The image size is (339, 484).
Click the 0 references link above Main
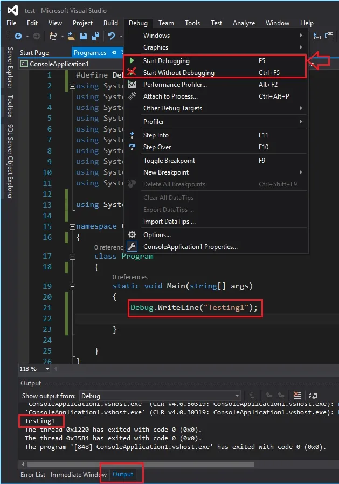click(130, 277)
